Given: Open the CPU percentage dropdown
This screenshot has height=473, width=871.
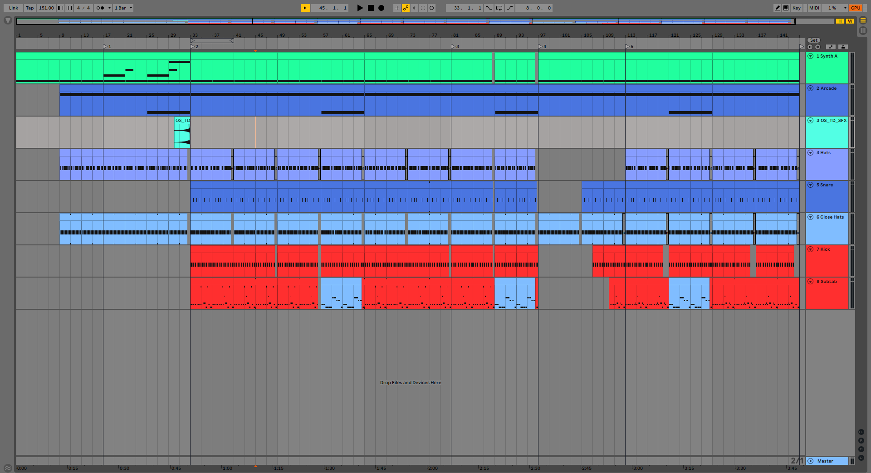Looking at the screenshot, I should click(x=845, y=8).
